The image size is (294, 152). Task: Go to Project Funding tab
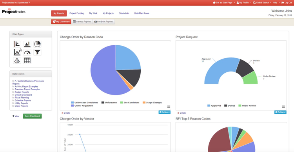pyautogui.click(x=77, y=13)
